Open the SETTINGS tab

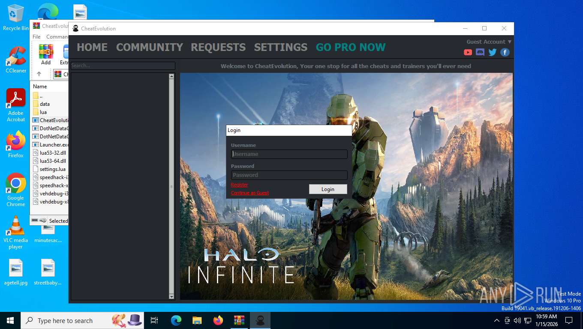[x=281, y=47]
